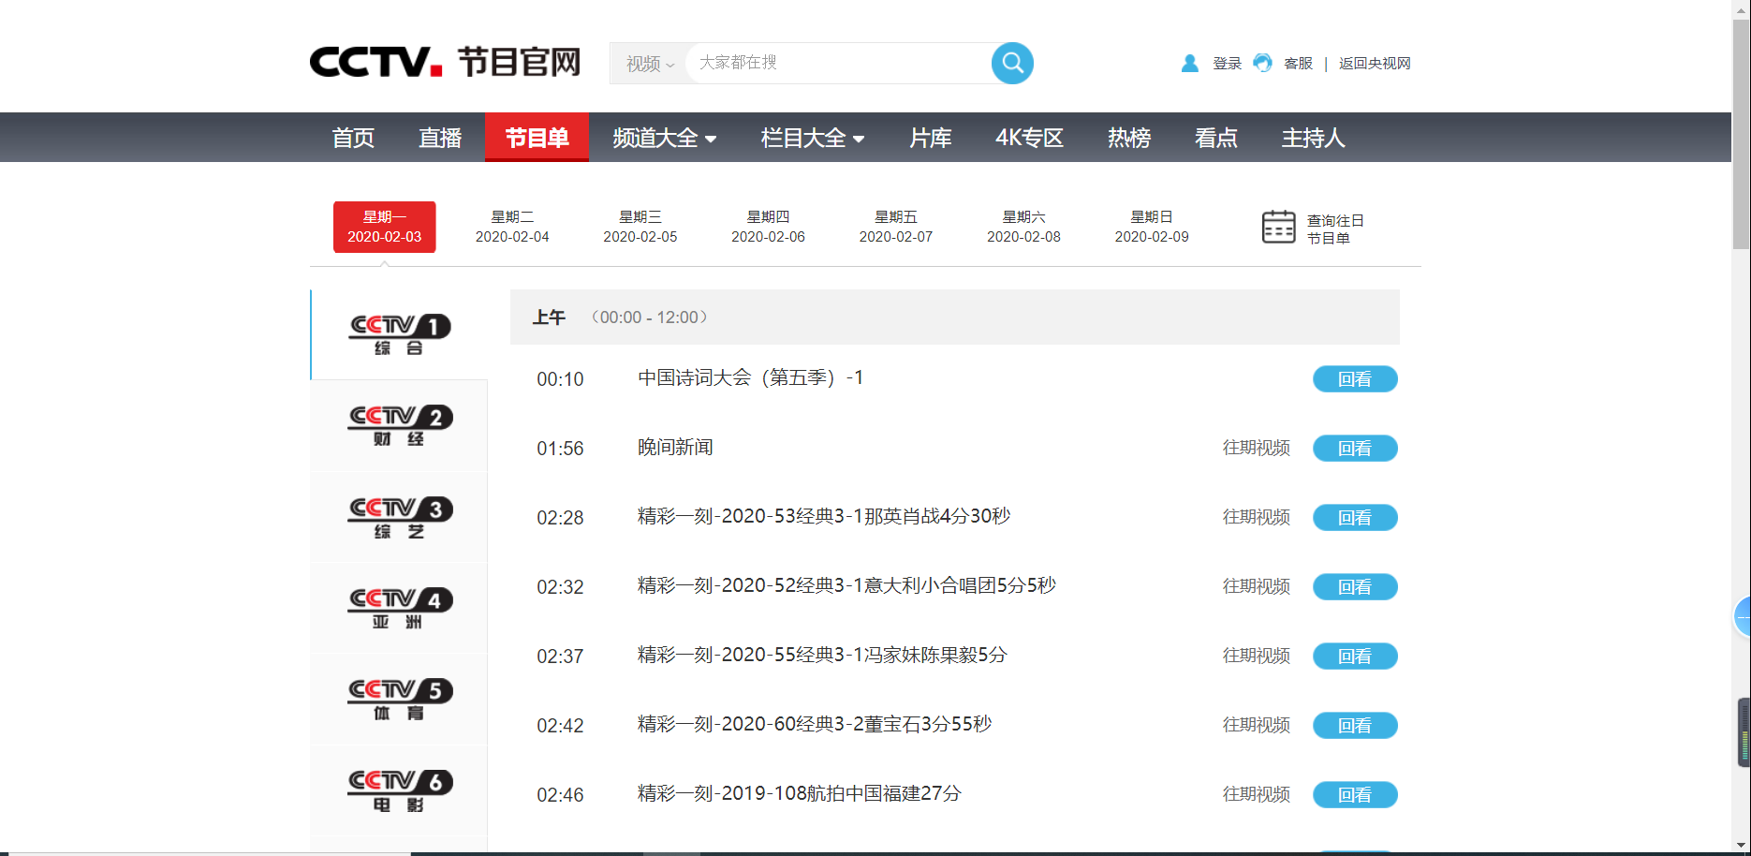Select the 星期二 2020-02-04 date tab
The image size is (1751, 856).
tap(512, 227)
